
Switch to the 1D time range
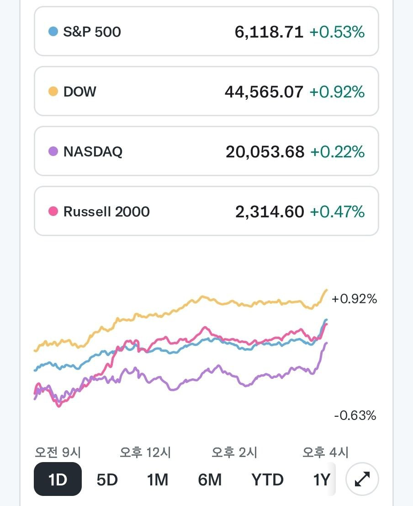58,479
